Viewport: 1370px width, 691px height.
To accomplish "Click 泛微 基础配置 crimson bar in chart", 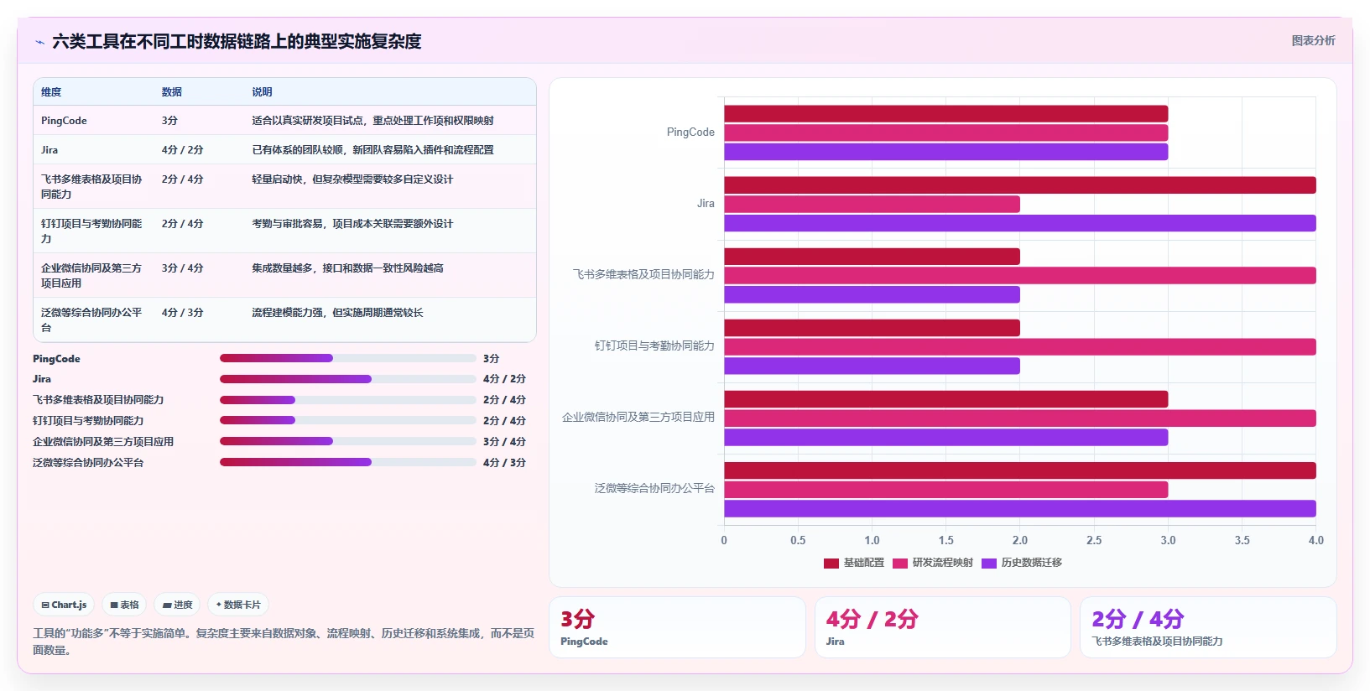I will click(1019, 470).
